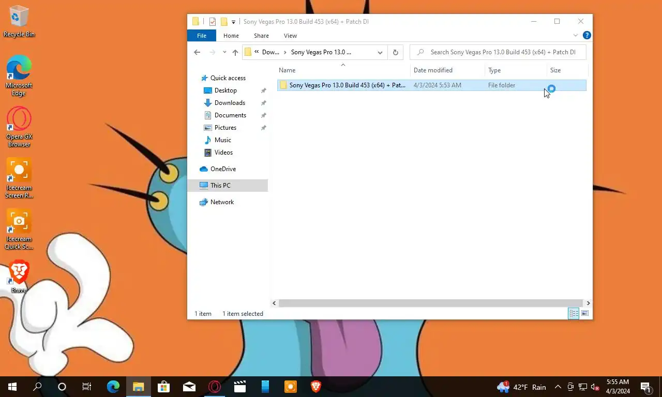Open the Windows Start menu

click(x=12, y=387)
